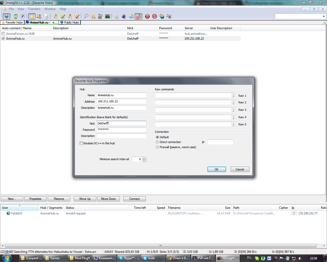Image resolution: width=327 pixels, height=262 pixels.
Task: Click the music speaker Winamp icon
Action: pyautogui.click(x=169, y=16)
